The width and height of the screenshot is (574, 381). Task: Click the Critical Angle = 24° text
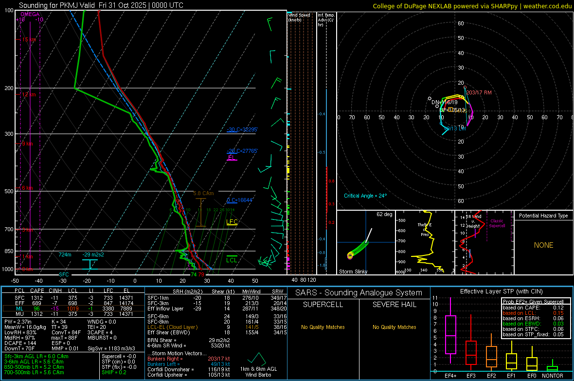(365, 196)
